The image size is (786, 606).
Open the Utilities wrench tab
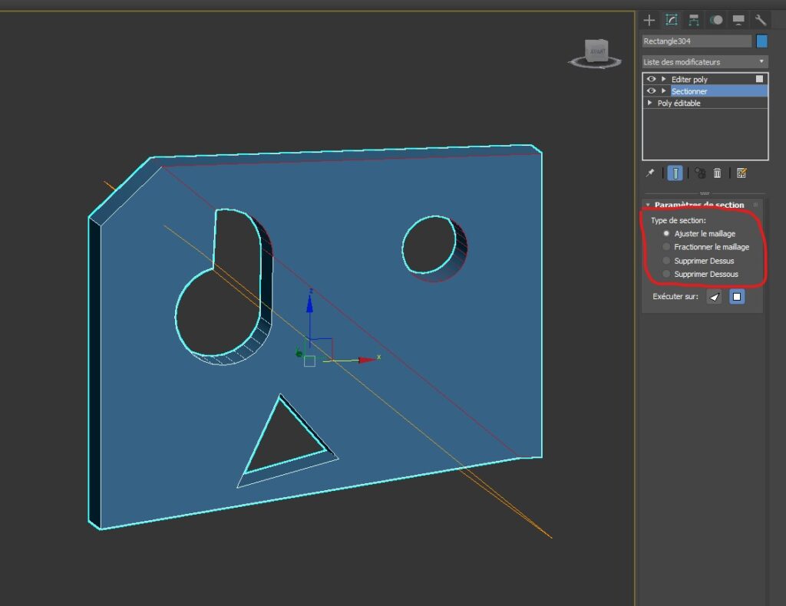[x=761, y=20]
